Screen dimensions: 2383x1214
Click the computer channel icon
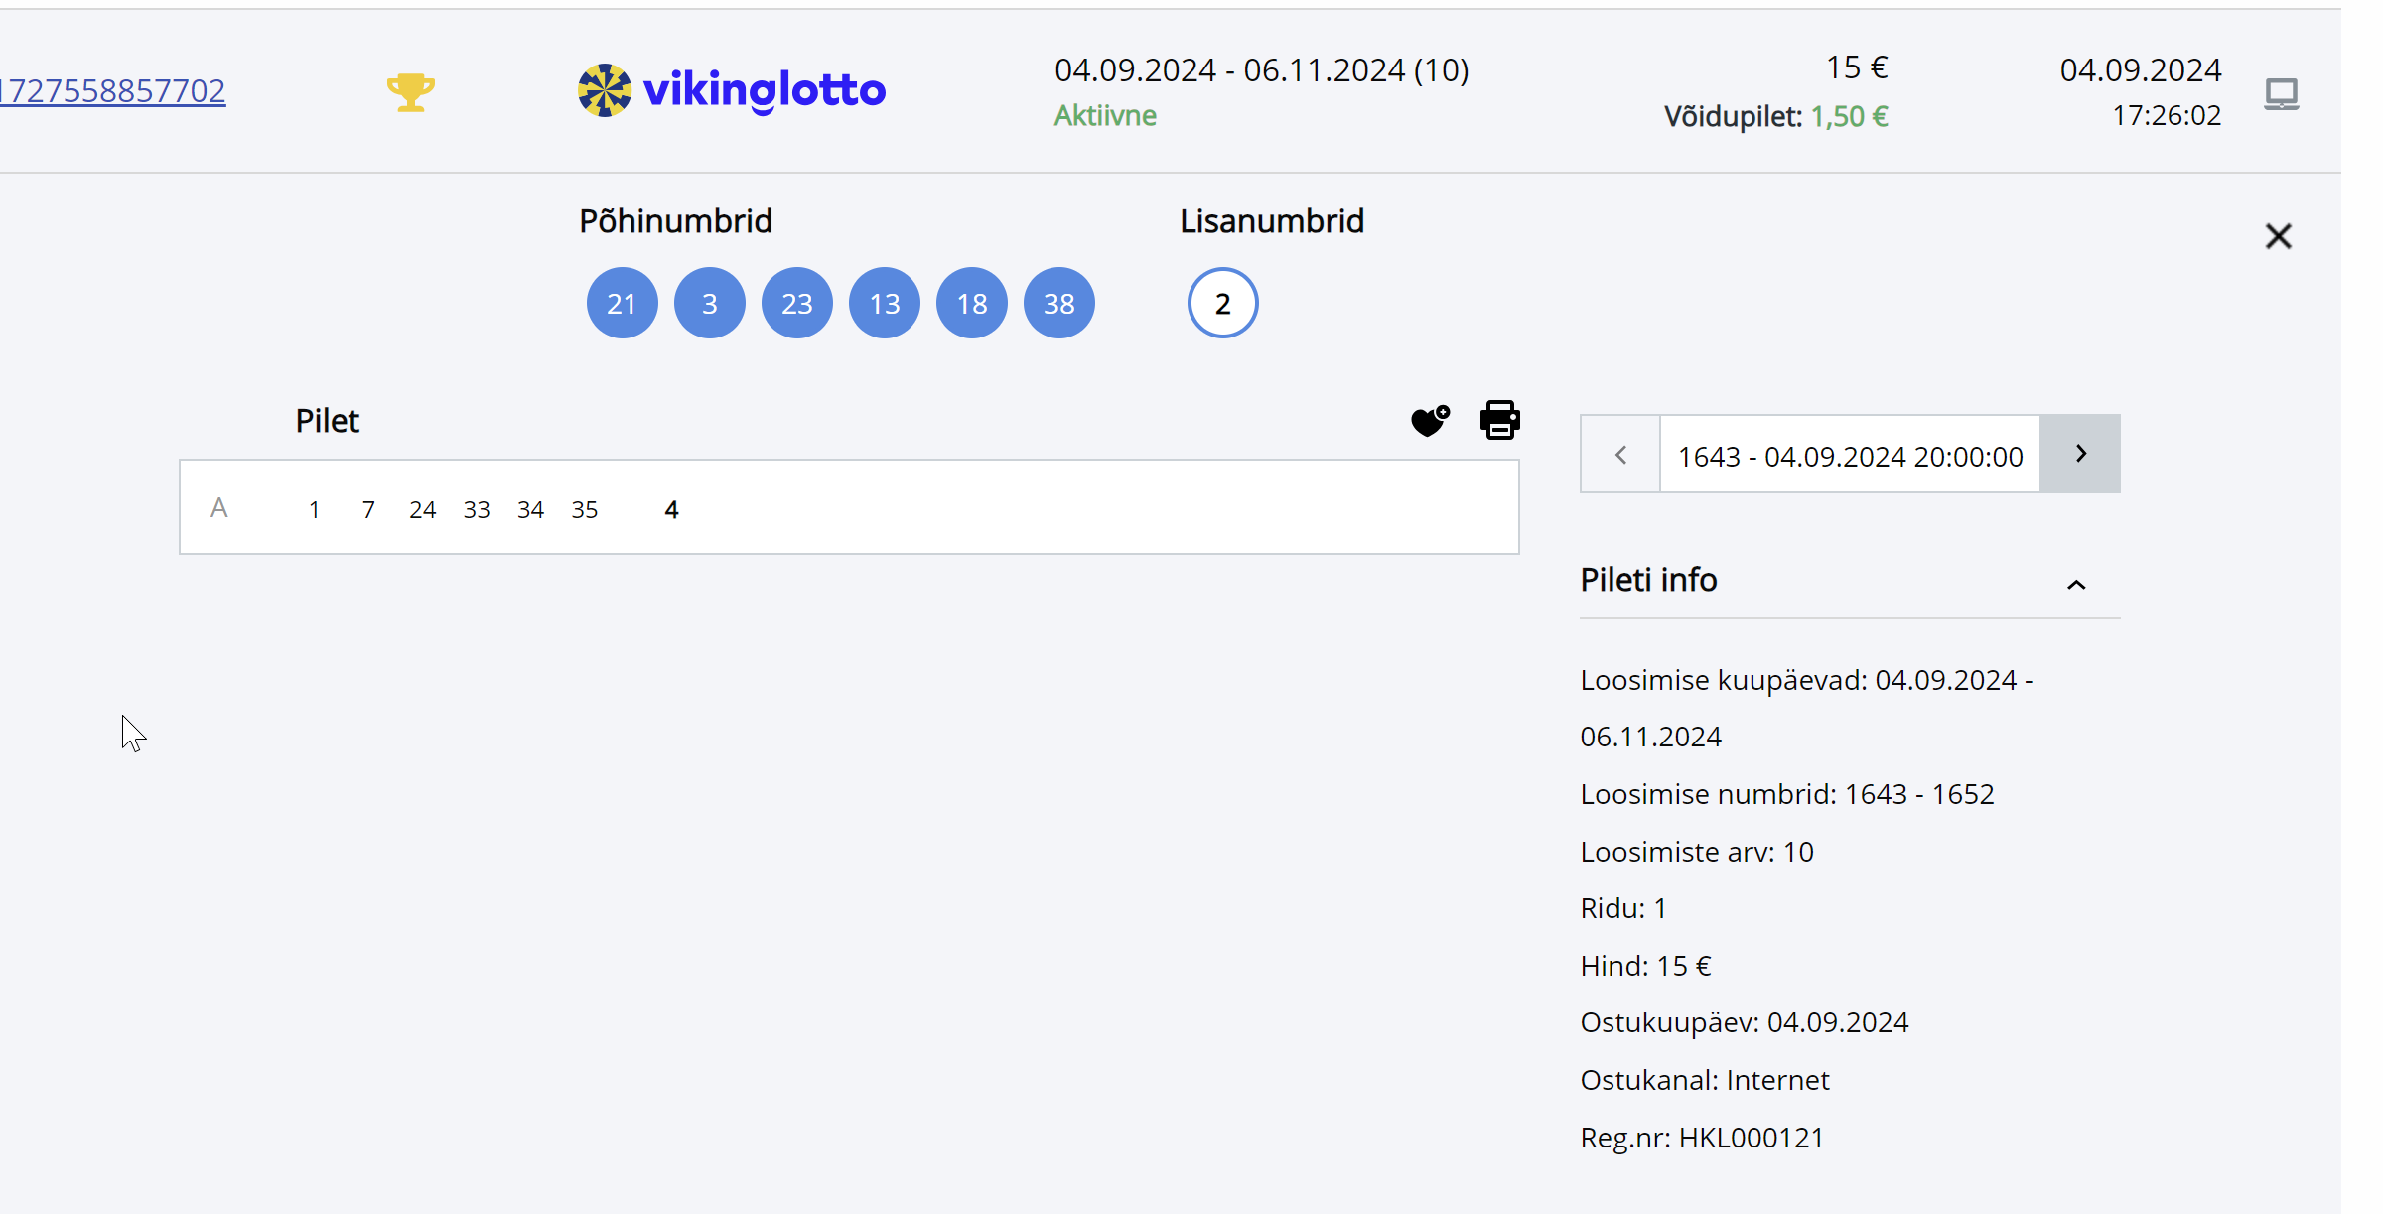coord(2281,94)
